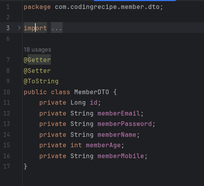Click line number 1 in the gutter

[x=8, y=7]
